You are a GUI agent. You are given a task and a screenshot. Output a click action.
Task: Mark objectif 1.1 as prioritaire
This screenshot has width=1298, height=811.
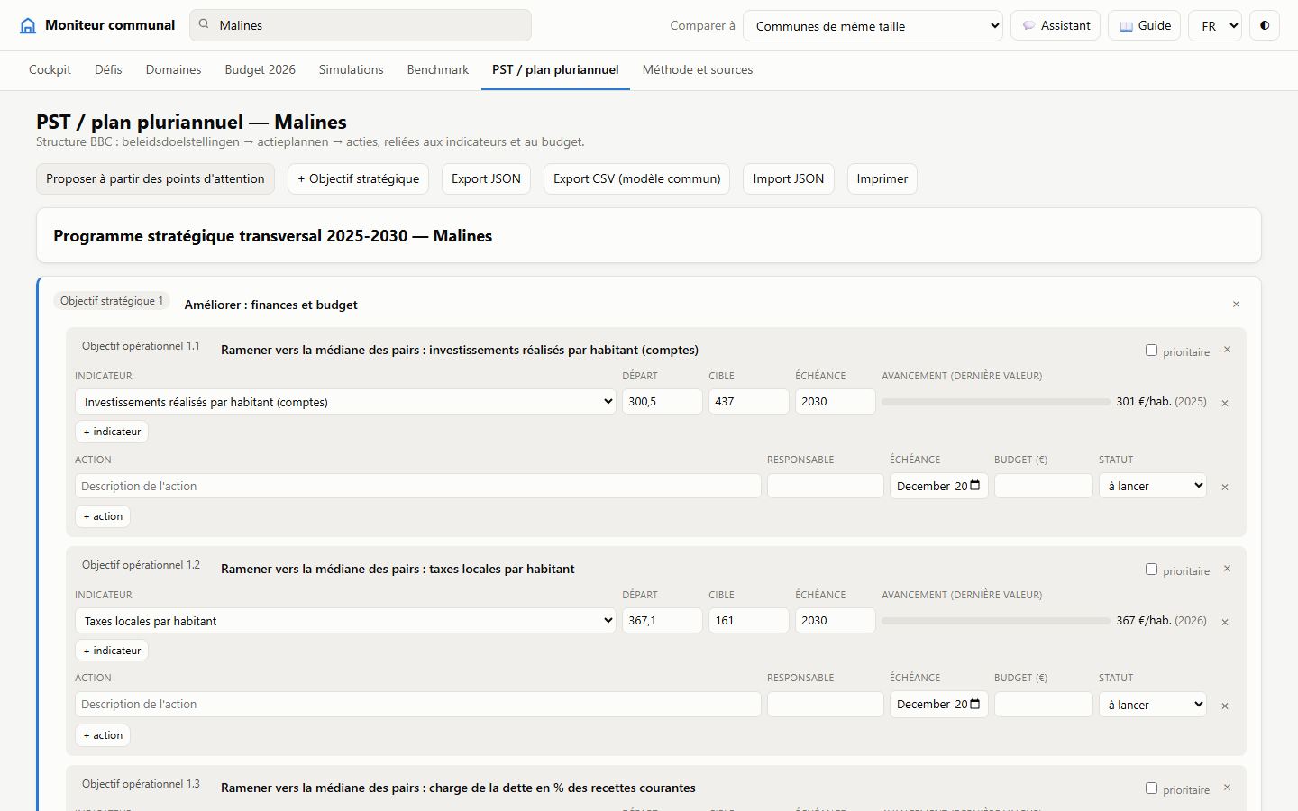pyautogui.click(x=1151, y=351)
